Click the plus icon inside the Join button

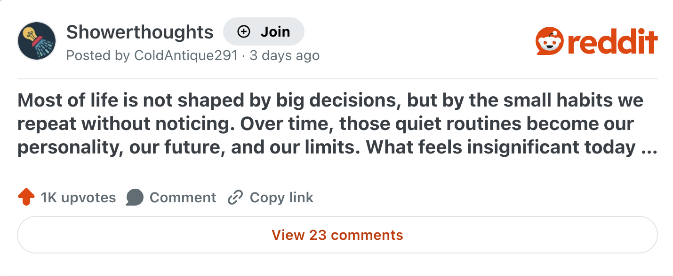(x=243, y=31)
